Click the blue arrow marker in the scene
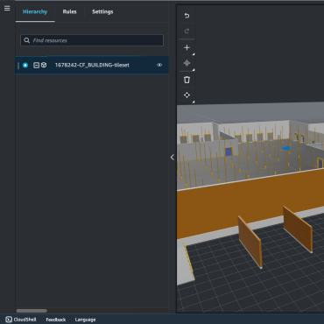 coord(285,148)
